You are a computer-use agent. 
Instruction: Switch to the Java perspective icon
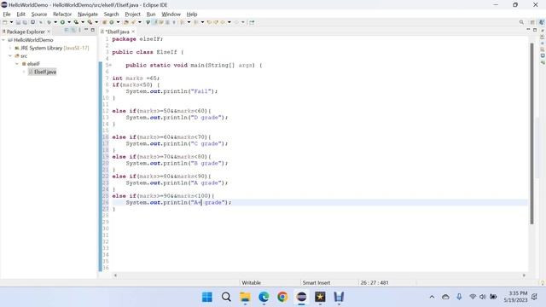pos(542,22)
